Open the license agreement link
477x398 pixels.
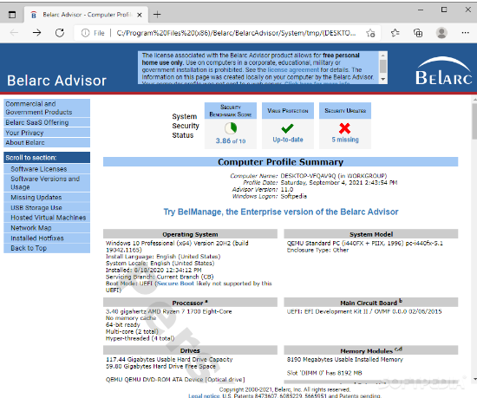click(293, 69)
